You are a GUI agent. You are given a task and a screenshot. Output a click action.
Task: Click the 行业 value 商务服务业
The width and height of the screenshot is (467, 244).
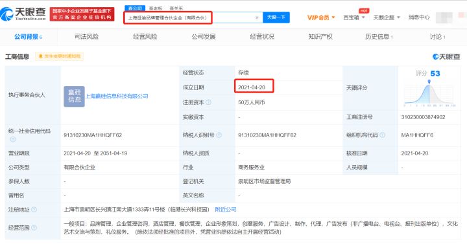point(252,168)
